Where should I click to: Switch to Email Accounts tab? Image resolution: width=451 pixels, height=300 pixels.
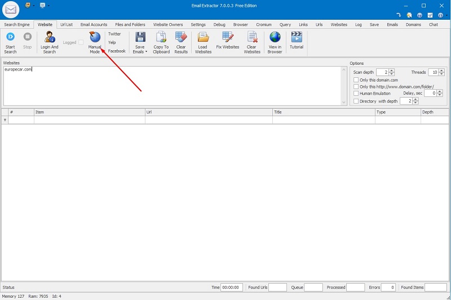click(x=94, y=24)
